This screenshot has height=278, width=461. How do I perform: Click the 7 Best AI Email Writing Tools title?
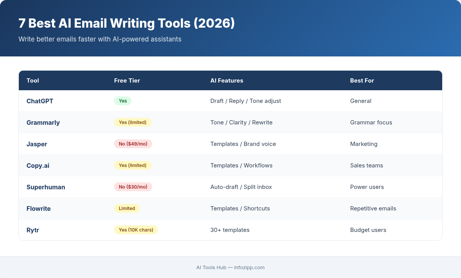[x=127, y=23]
